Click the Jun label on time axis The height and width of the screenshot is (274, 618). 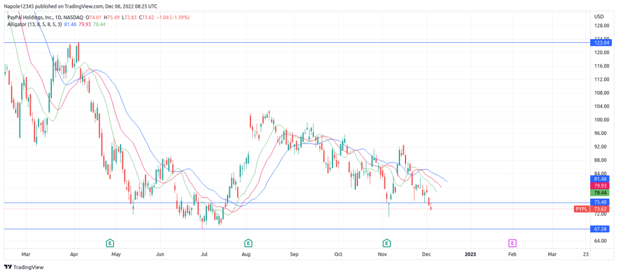pyautogui.click(x=159, y=254)
